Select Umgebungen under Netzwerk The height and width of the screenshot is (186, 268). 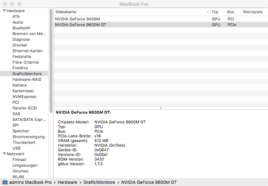click(25, 165)
